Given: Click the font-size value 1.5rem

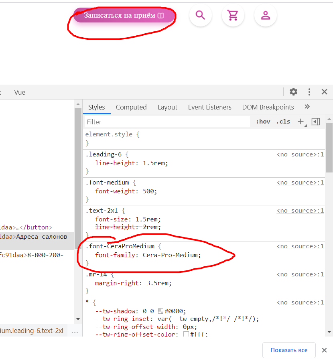Looking at the screenshot, I should pyautogui.click(x=146, y=219).
